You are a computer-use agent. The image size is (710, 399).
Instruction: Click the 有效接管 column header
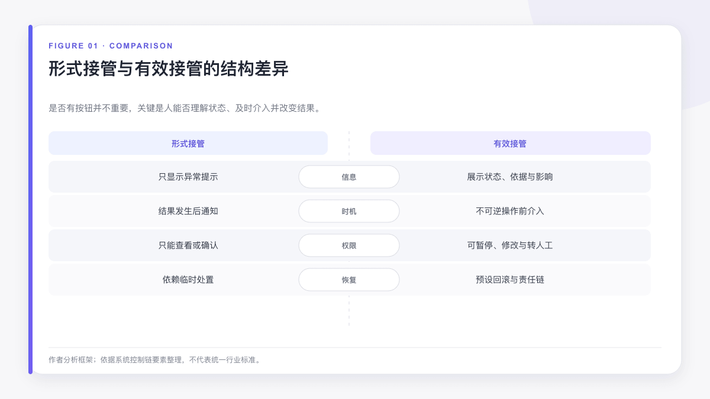[x=510, y=143]
